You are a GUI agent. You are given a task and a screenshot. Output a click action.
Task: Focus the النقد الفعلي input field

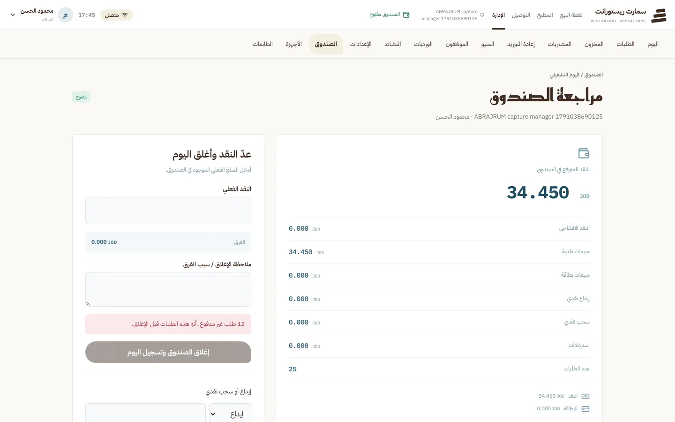(x=168, y=211)
